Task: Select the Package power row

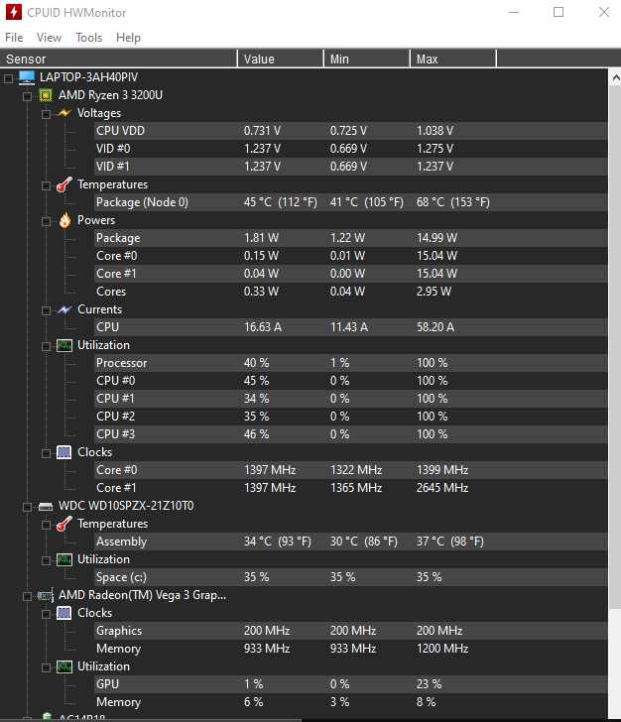Action: click(351, 238)
